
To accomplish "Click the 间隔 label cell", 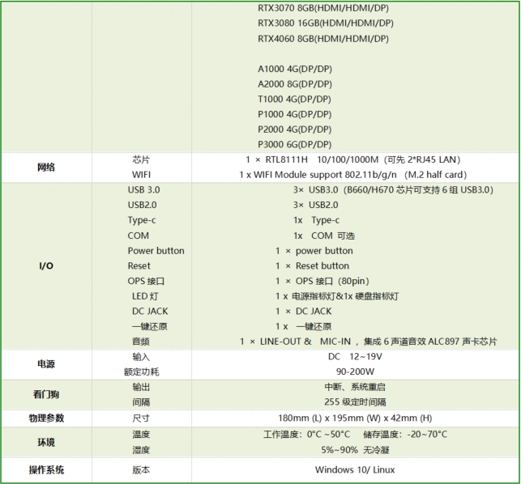I will click(x=141, y=402).
